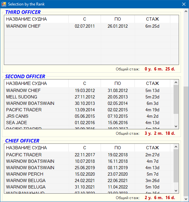
Task: Click Chief Officer list scrollbar thumb
Action: coord(176,166)
